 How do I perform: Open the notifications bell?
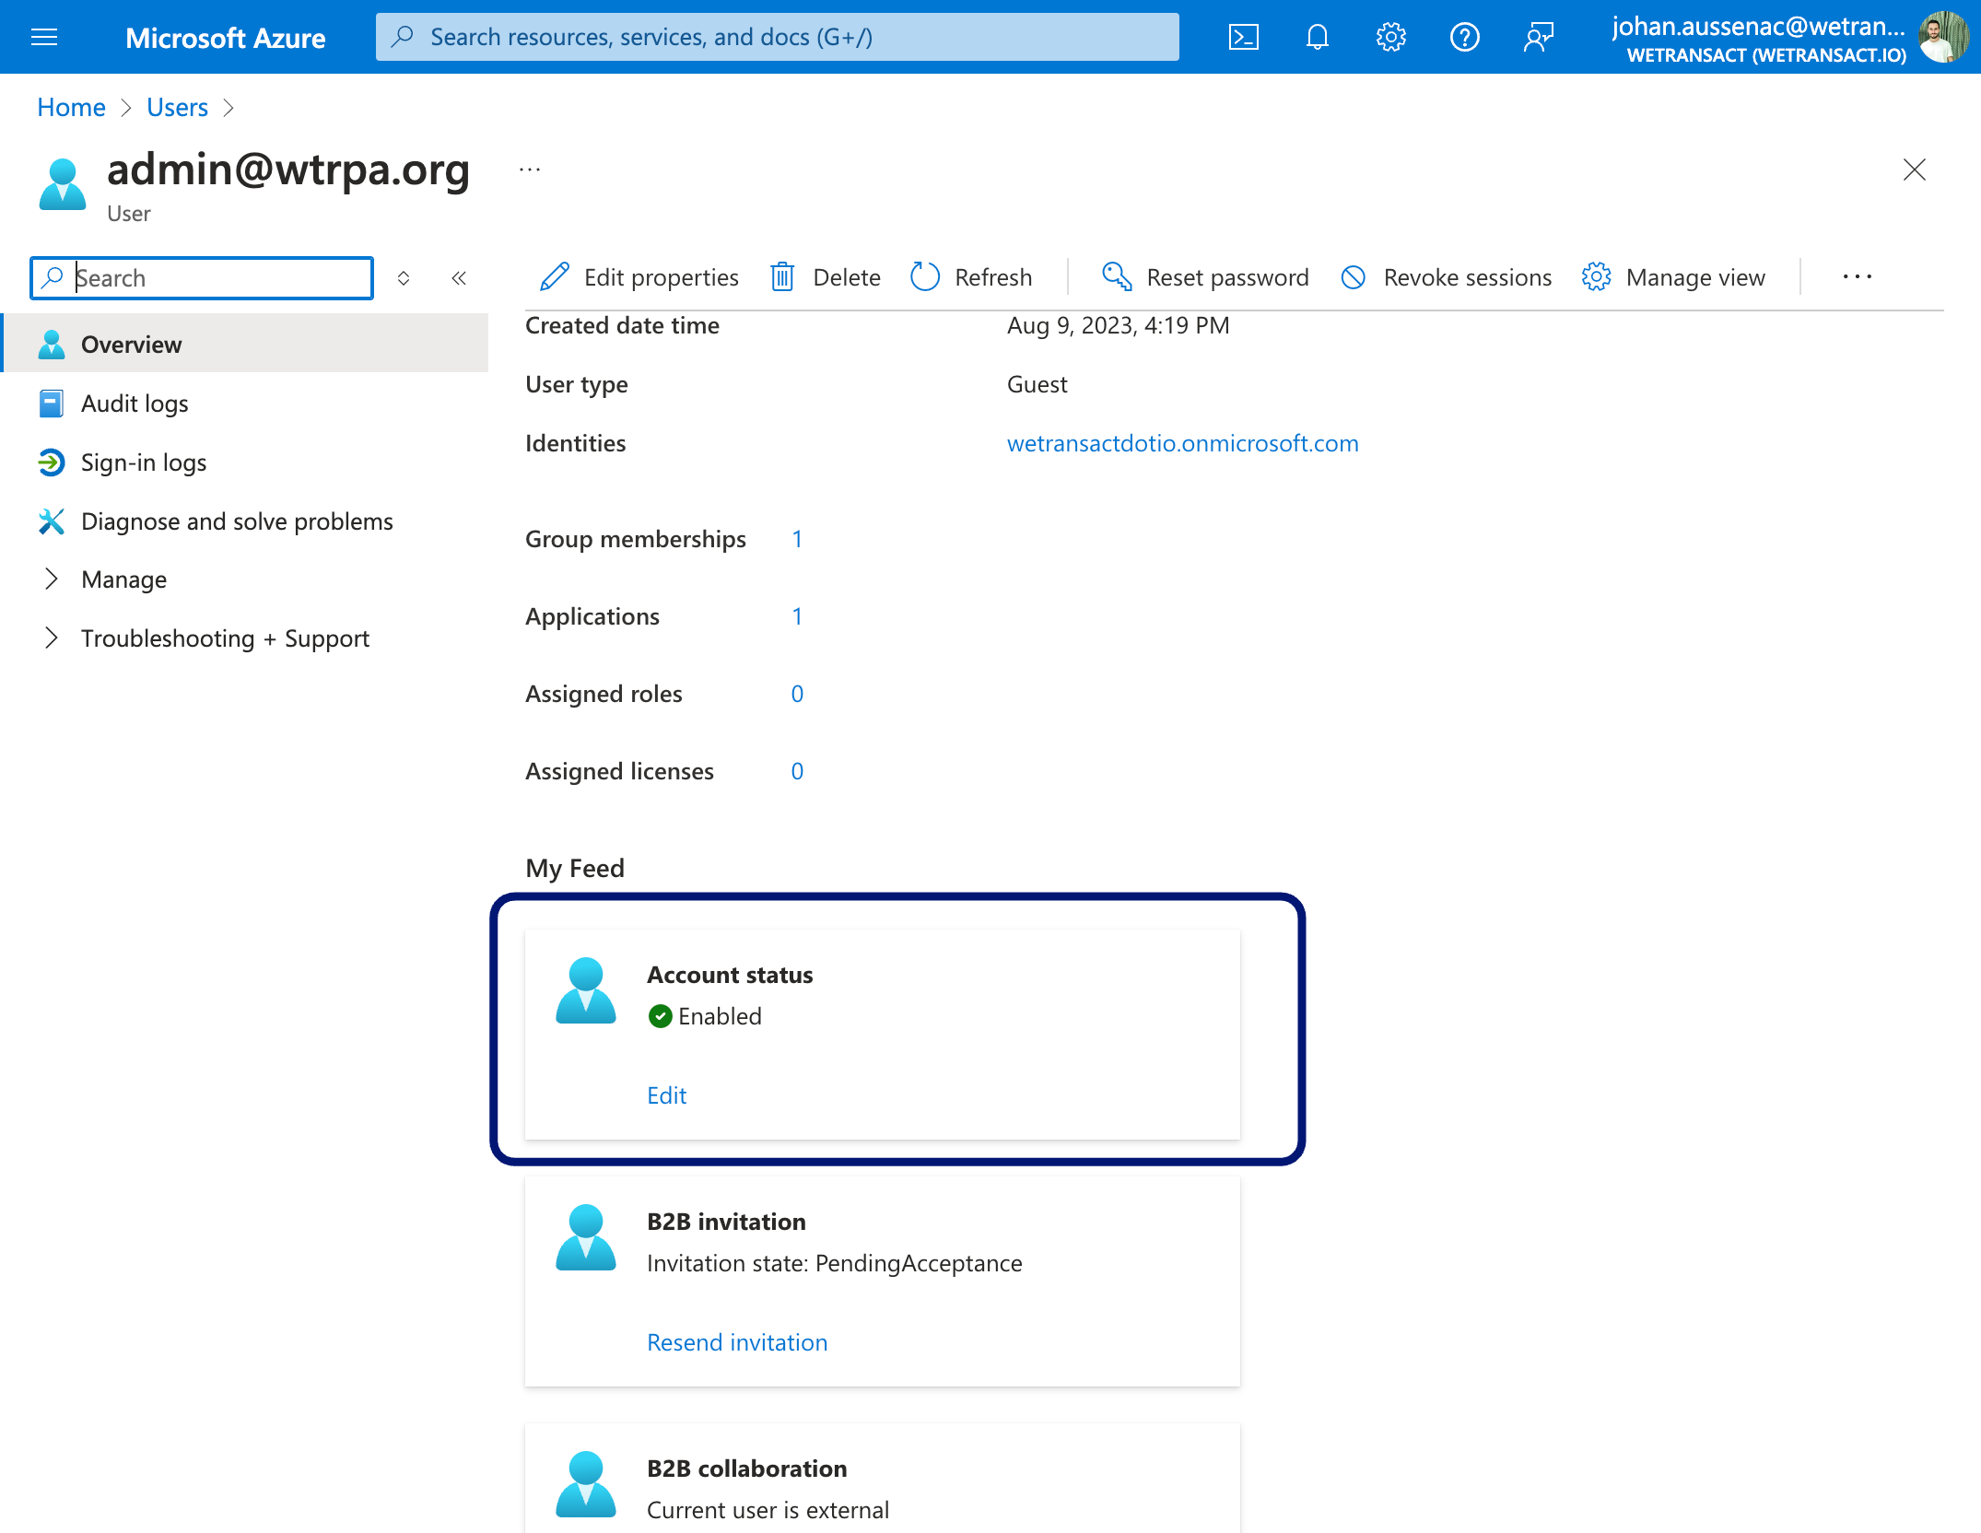coord(1318,37)
